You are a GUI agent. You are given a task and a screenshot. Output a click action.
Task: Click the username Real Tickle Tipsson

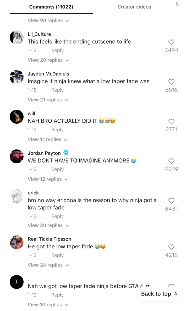point(50,239)
